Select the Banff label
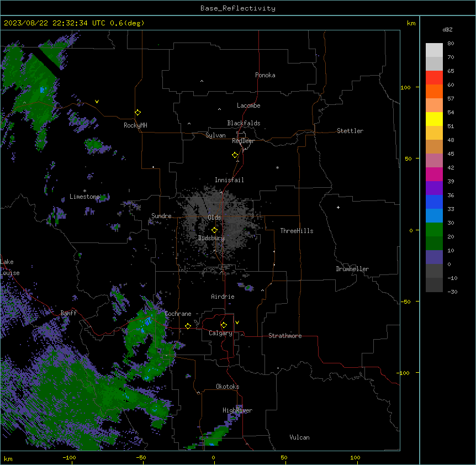Image resolution: width=476 pixels, height=465 pixels. 68,313
